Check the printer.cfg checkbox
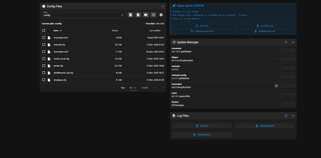Image resolution: width=321 pixels, height=158 pixels. (x=44, y=66)
